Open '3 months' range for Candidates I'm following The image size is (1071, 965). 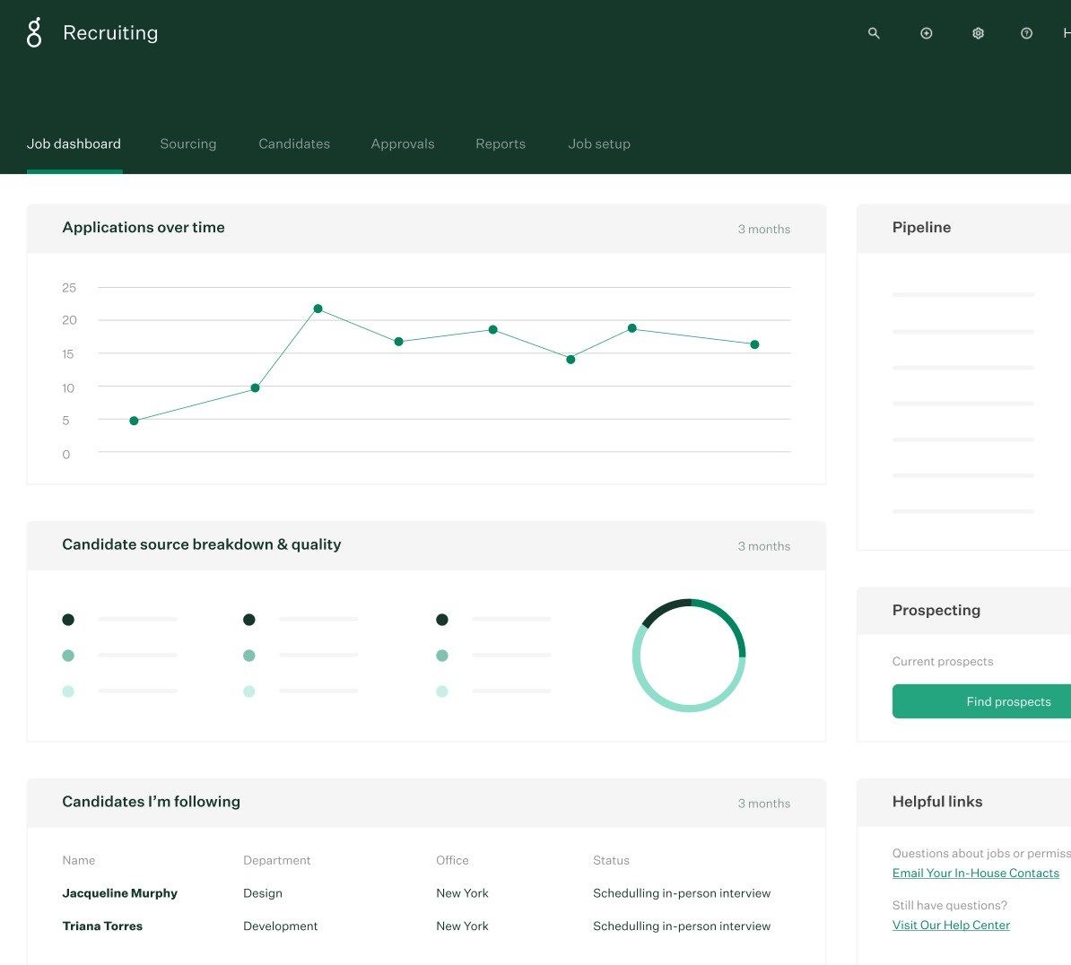pyautogui.click(x=763, y=804)
